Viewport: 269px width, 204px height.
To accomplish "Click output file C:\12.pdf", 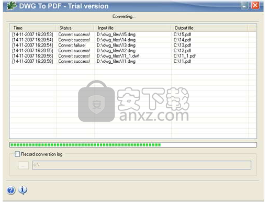I will coord(182,51).
